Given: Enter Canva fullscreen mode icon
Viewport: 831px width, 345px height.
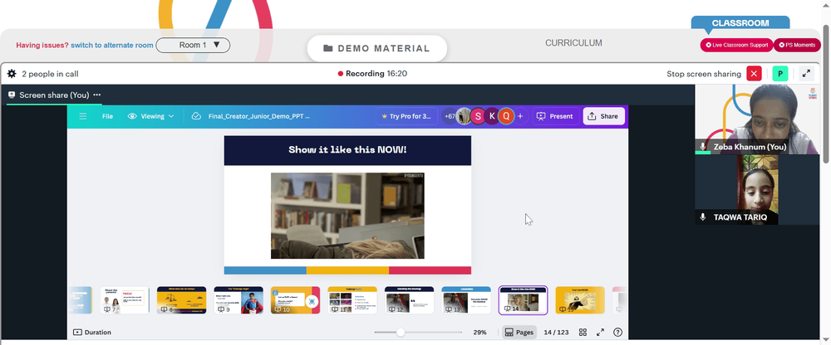Looking at the screenshot, I should pos(601,333).
